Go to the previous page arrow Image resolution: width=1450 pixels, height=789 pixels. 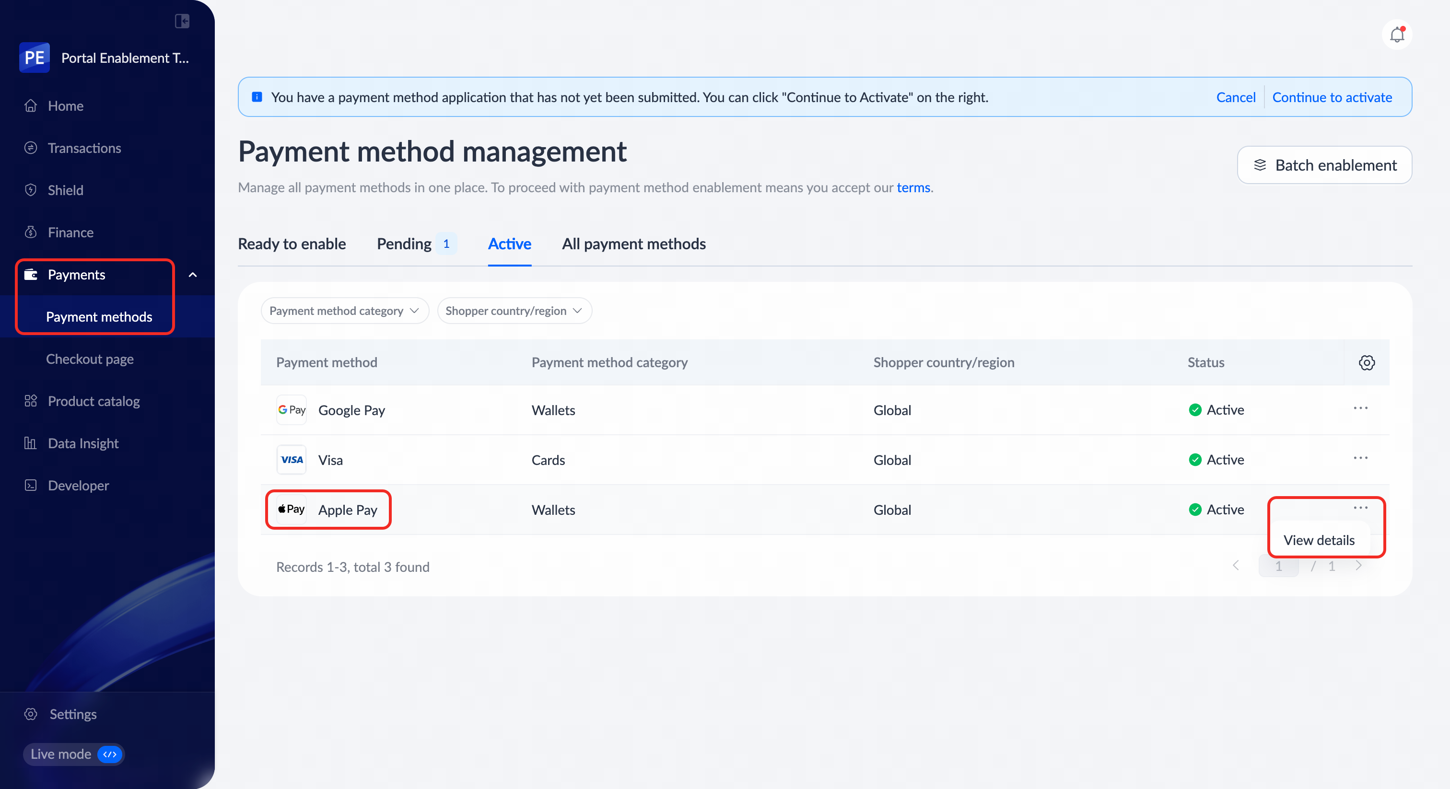point(1236,566)
